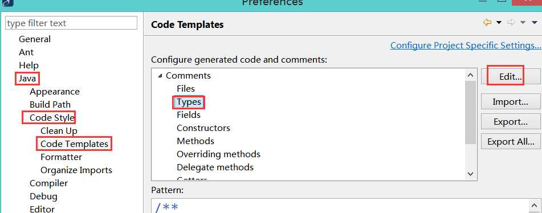Open the back history dropdown arrow

coord(499,23)
